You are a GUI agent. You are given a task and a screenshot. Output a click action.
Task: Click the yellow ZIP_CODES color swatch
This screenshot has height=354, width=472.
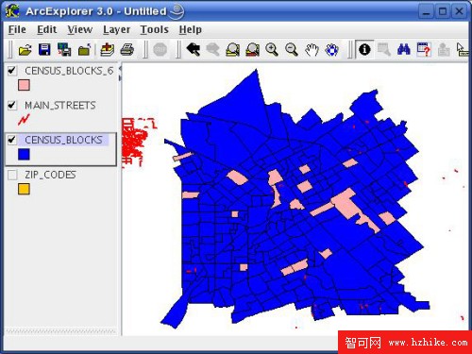[x=24, y=189]
